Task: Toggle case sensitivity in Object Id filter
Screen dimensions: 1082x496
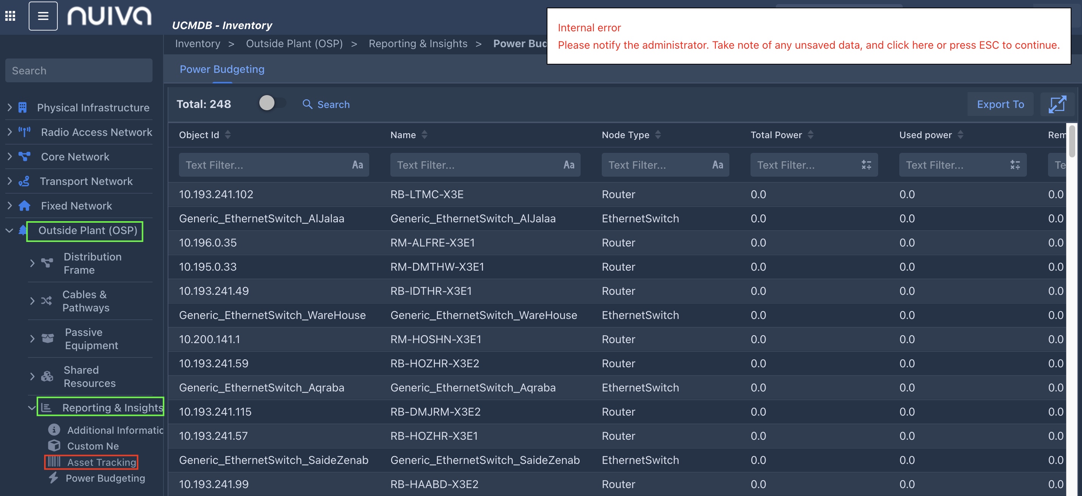Action: tap(357, 165)
